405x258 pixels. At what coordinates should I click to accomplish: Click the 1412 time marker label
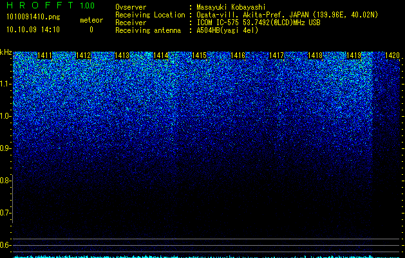click(83, 55)
